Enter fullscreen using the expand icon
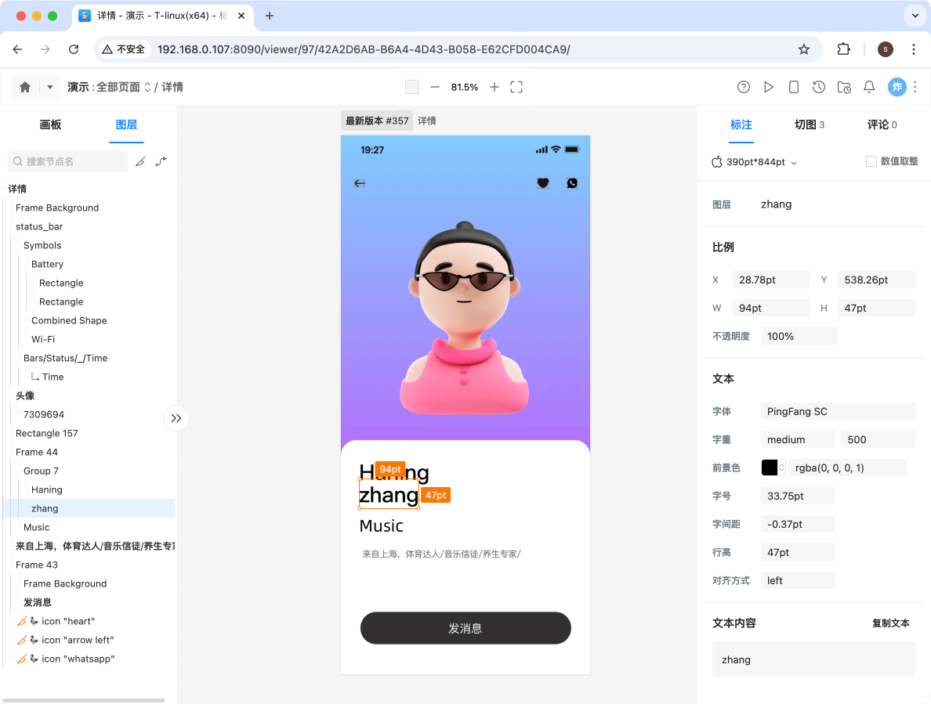The image size is (931, 704). click(x=516, y=87)
